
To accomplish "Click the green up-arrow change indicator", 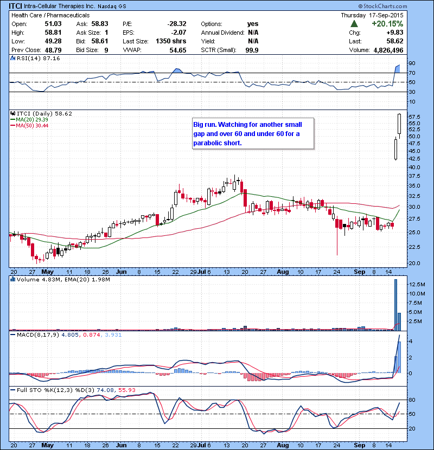I will [x=354, y=24].
